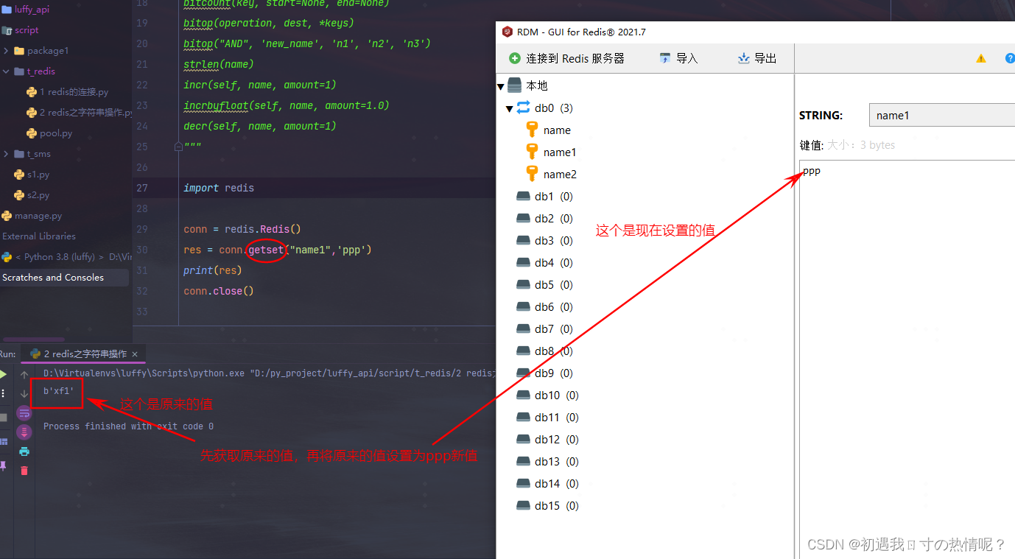Close the '2 redis之字符串操作' run tab

click(135, 354)
